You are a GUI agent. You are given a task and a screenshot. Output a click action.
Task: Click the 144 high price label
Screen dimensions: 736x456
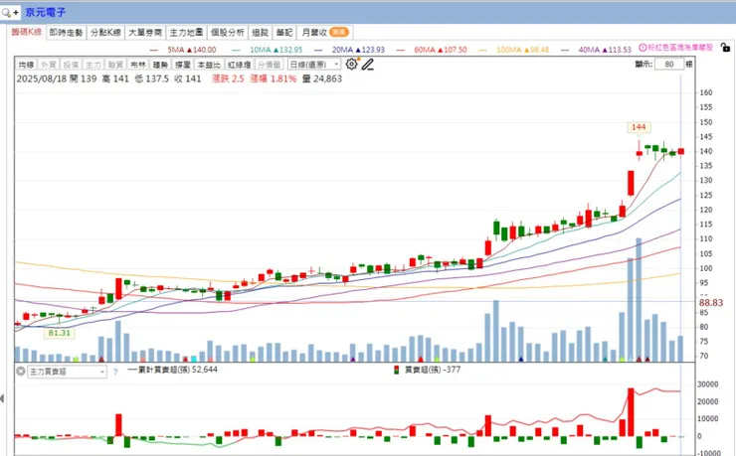pos(639,127)
